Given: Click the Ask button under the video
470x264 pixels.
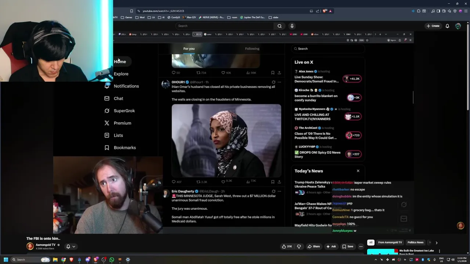Looking at the screenshot, I should point(331,246).
